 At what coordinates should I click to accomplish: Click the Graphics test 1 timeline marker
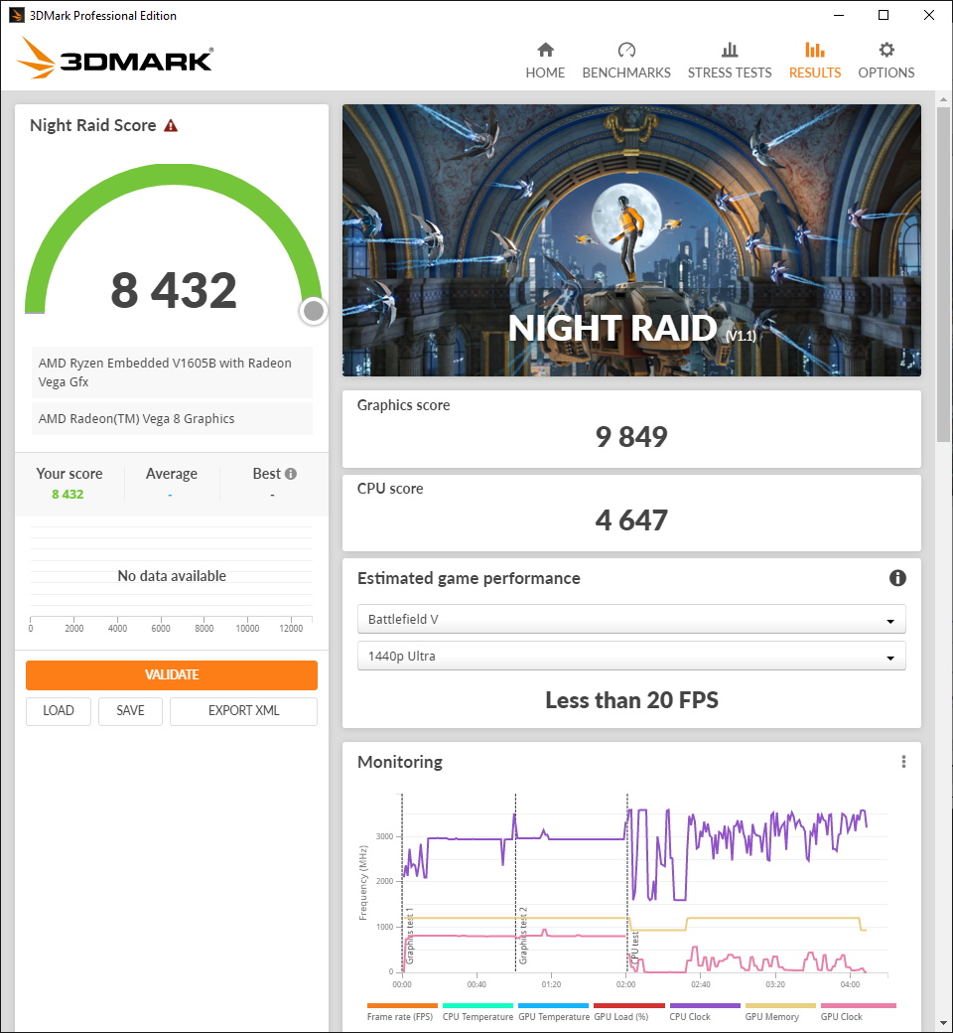click(409, 936)
